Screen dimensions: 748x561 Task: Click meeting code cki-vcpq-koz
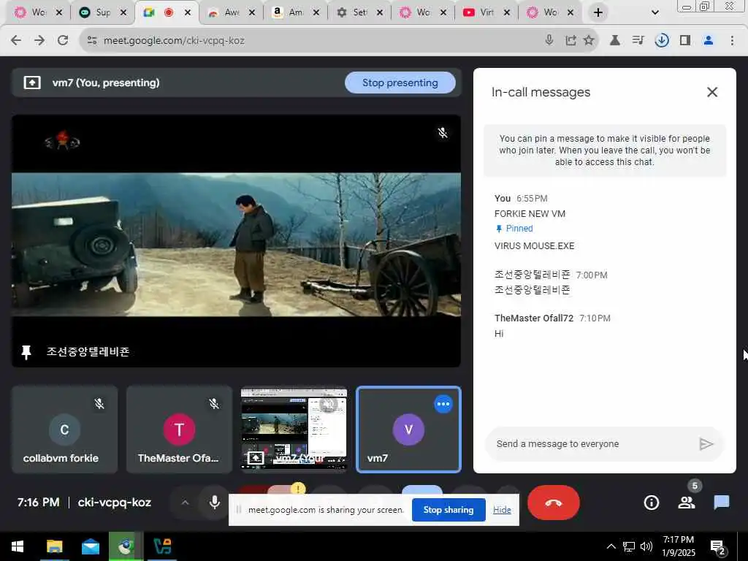(x=115, y=503)
